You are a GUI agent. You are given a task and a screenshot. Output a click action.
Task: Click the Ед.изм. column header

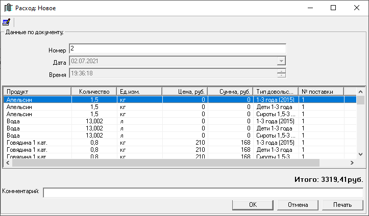[139, 92]
